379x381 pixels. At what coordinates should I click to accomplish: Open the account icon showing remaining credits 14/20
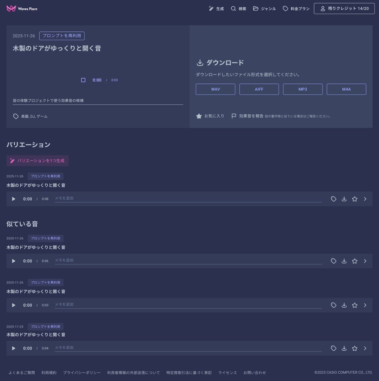[344, 9]
